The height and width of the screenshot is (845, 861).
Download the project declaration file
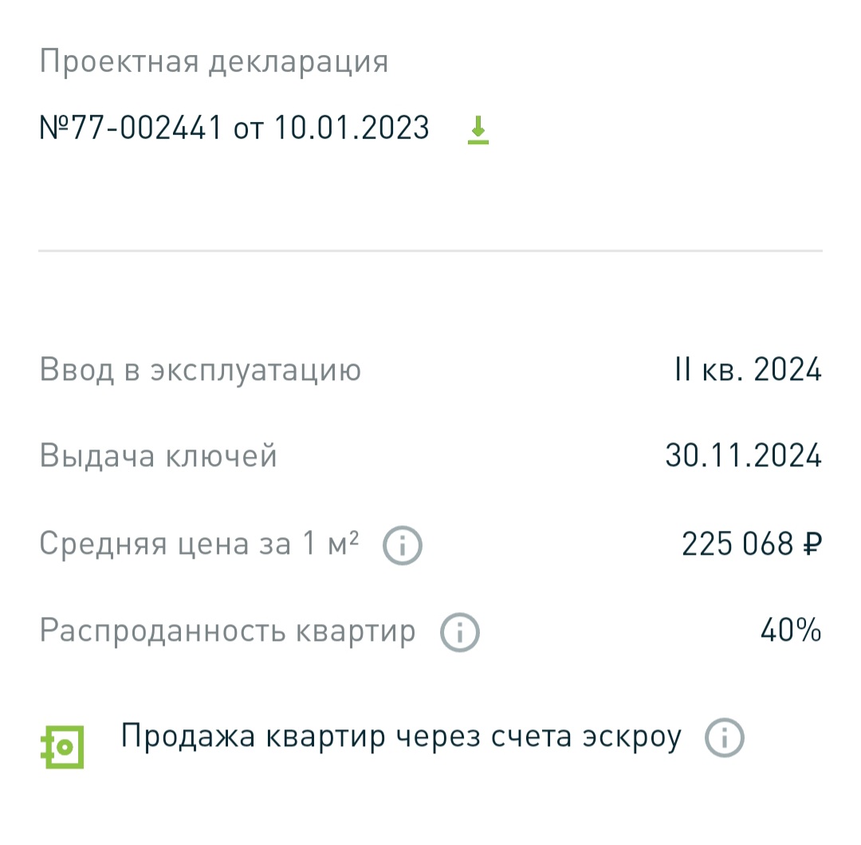pyautogui.click(x=478, y=129)
